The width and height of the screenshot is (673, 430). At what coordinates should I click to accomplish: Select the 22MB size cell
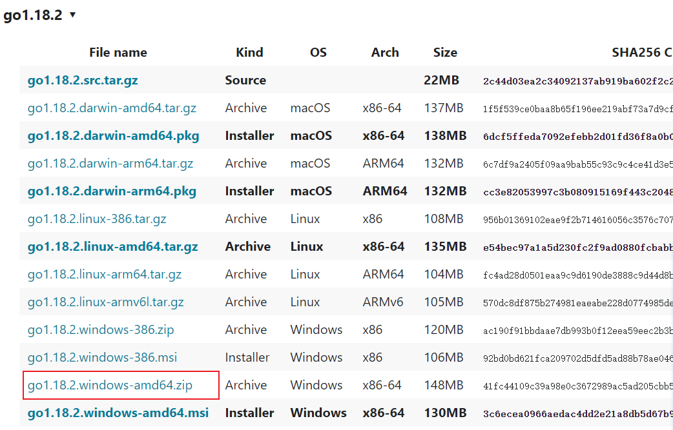(x=441, y=80)
